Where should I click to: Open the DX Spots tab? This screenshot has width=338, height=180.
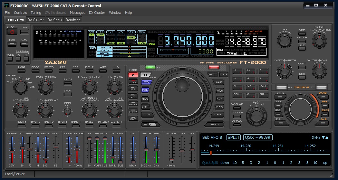tap(54, 20)
